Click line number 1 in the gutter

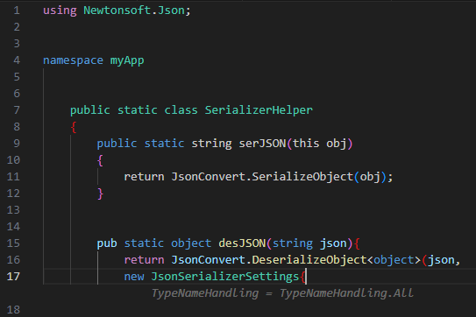tap(17, 11)
